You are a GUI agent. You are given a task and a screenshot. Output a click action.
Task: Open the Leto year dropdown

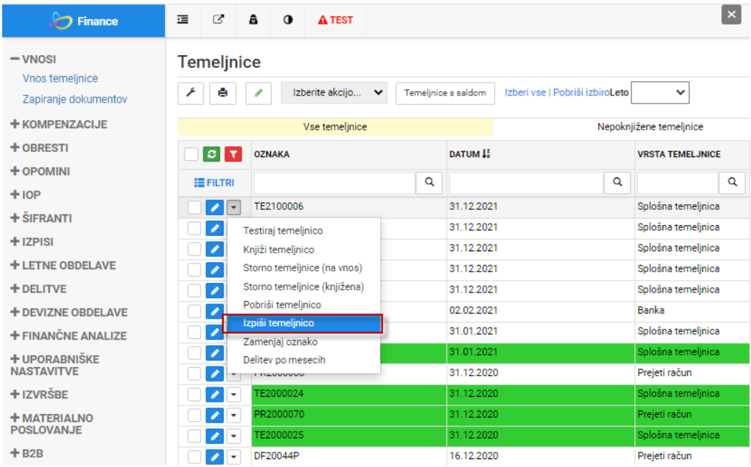[660, 93]
